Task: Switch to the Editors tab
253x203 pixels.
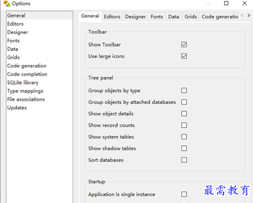Action: 112,17
